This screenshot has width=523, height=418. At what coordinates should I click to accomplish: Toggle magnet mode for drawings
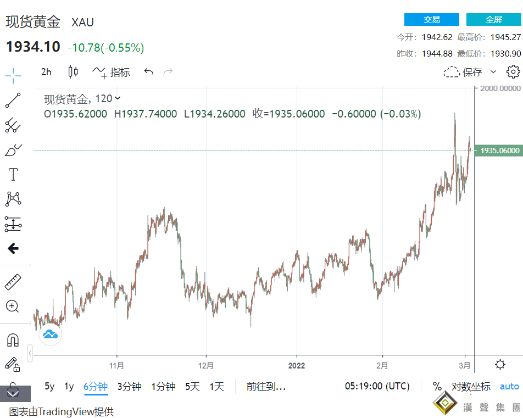tap(13, 340)
